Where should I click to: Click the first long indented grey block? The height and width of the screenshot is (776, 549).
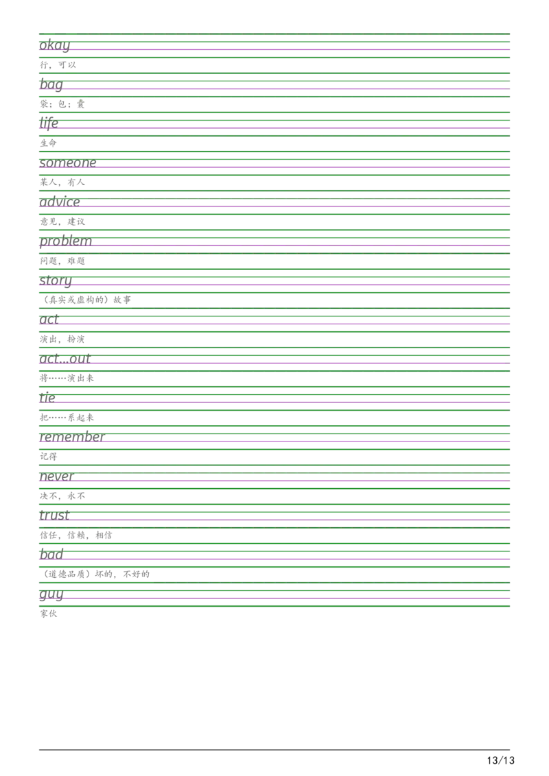coord(87,301)
